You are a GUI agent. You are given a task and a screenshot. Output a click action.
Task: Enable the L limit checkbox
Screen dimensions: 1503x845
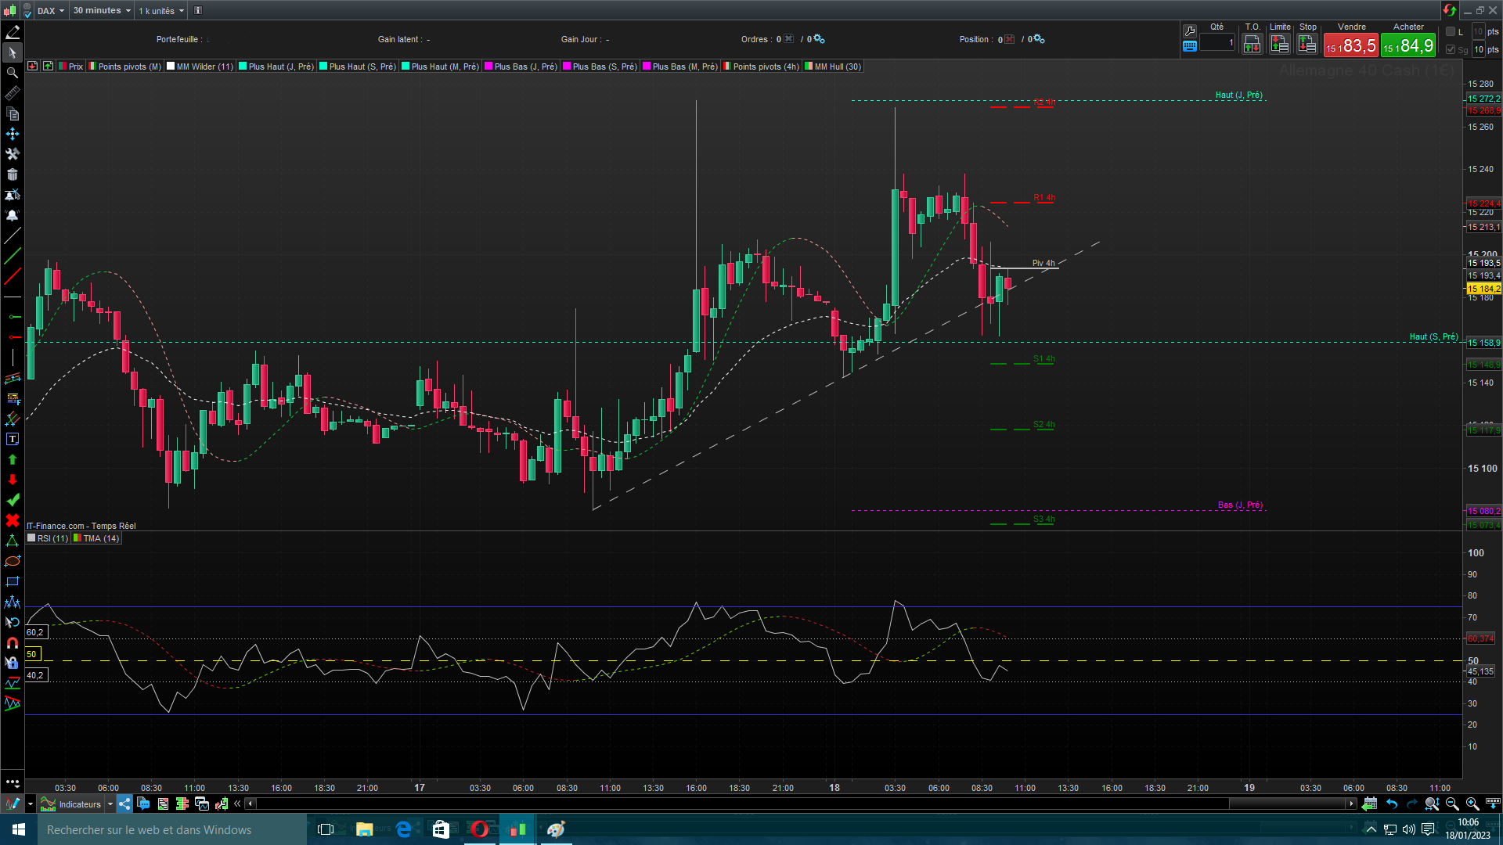(1451, 31)
